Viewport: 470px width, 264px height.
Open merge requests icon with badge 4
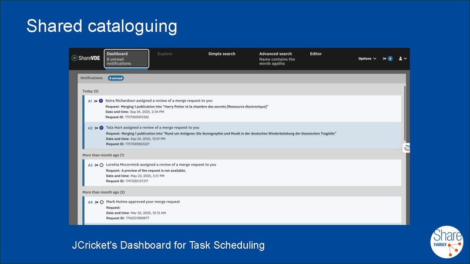tap(387, 59)
